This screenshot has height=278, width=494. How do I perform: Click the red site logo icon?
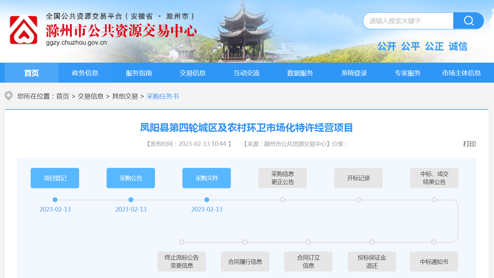coord(24,30)
